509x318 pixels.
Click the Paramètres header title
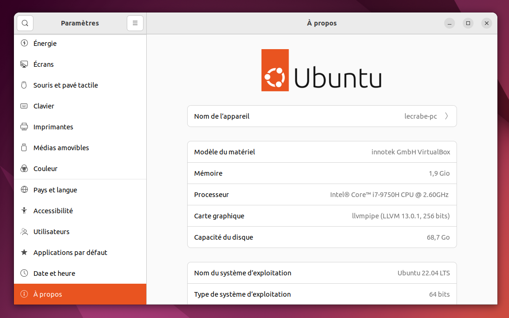[80, 23]
